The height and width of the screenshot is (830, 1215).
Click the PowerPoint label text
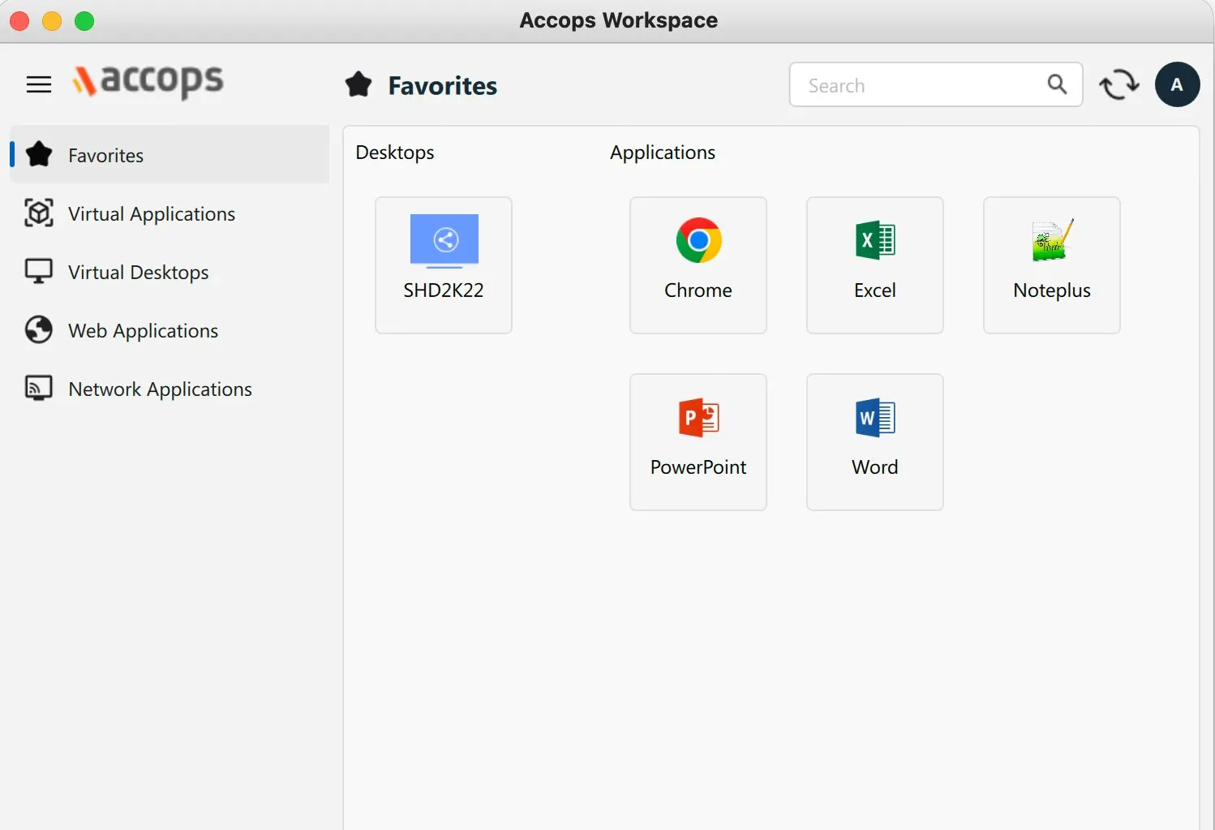tap(698, 467)
